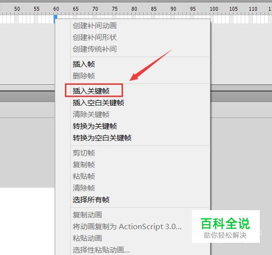This screenshot has height=255, width=272.
Task: Click 将动画复制为 ActionScript 3.0... entry
Action: 127,227
